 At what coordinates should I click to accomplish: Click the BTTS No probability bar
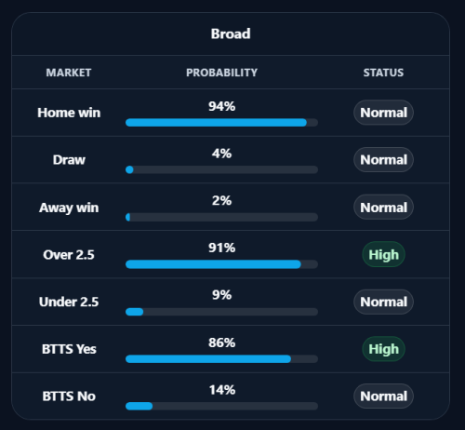(221, 406)
